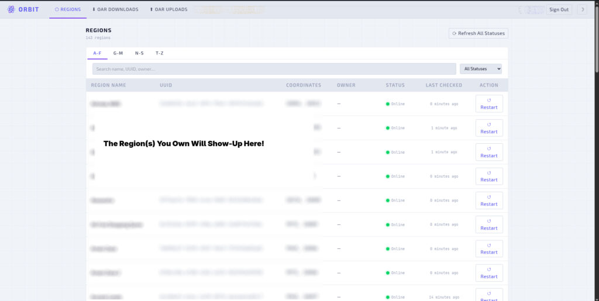The image size is (599, 301).
Task: Restart the second region in the list
Action: 488,128
